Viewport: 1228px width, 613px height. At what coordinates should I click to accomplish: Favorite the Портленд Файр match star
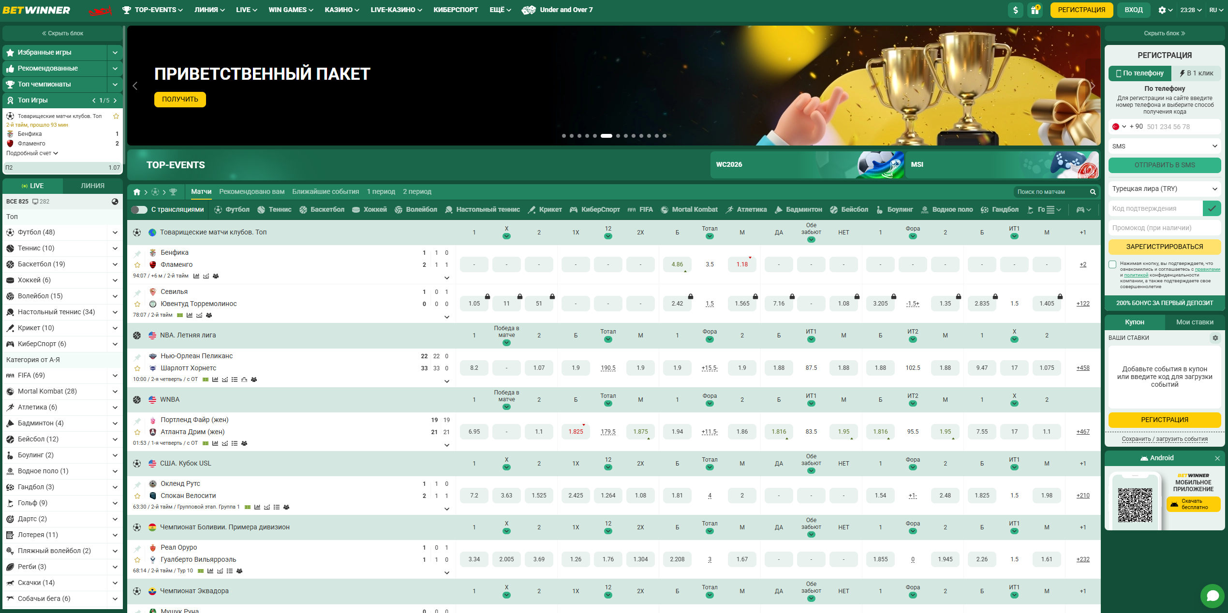[x=137, y=432]
